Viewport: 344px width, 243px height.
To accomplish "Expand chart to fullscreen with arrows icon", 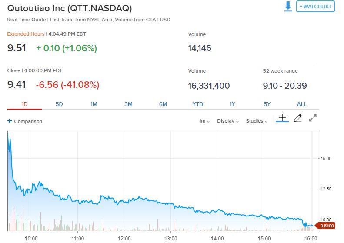I will click(x=313, y=118).
